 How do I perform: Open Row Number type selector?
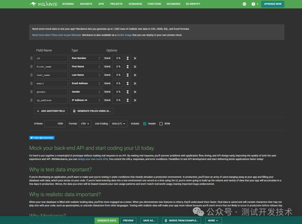pyautogui.click(x=86, y=58)
